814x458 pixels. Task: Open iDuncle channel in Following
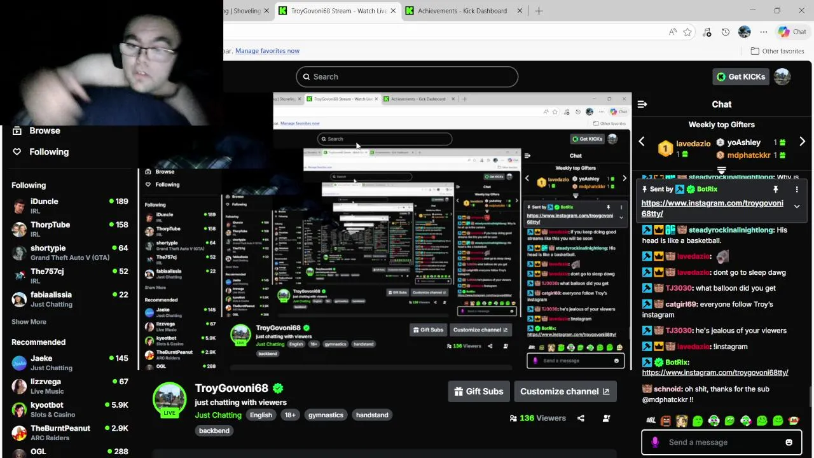[x=70, y=206]
